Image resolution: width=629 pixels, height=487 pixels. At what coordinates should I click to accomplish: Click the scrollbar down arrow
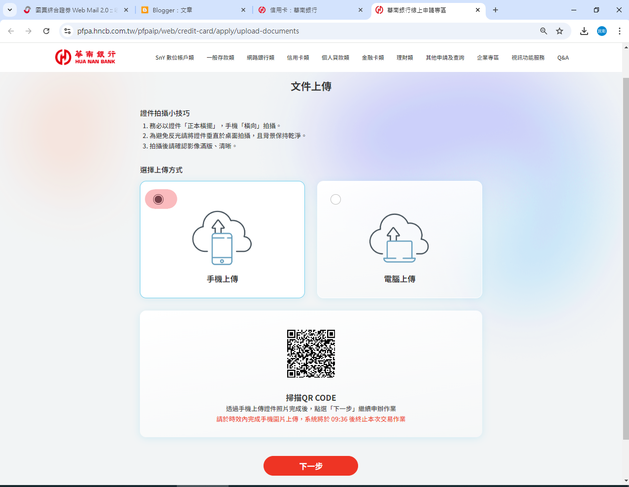(x=626, y=481)
